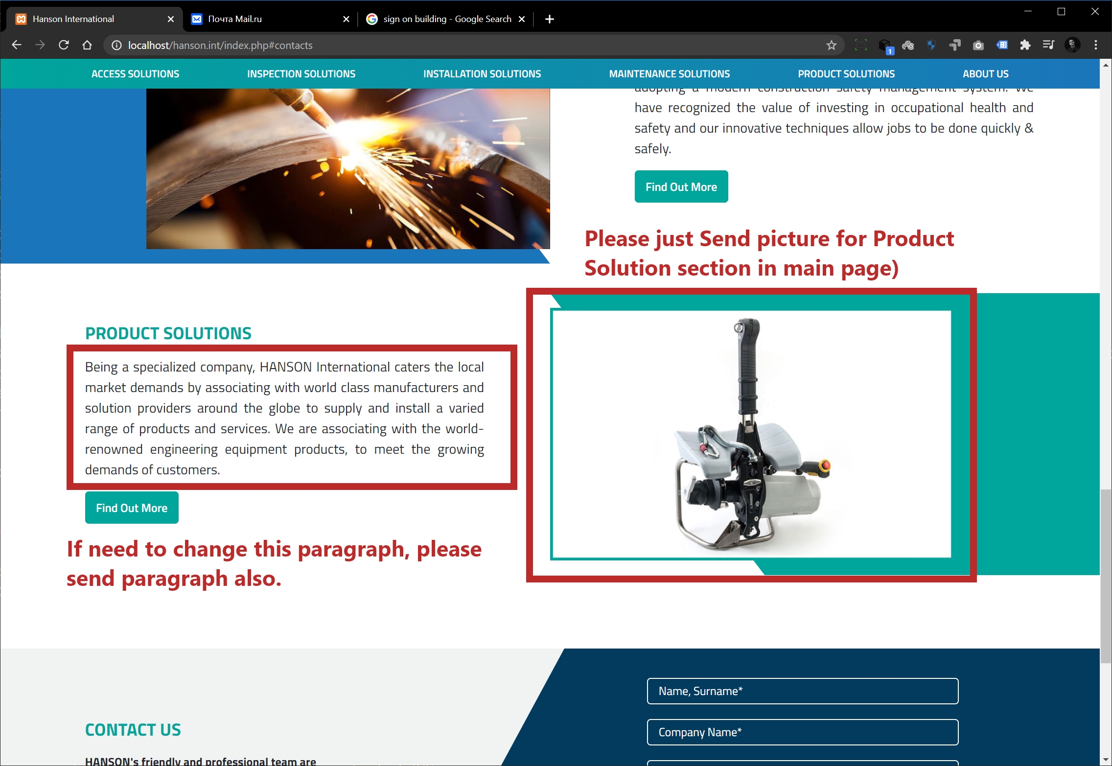The height and width of the screenshot is (766, 1112).
Task: Click the Name, Surname input field
Action: click(802, 691)
